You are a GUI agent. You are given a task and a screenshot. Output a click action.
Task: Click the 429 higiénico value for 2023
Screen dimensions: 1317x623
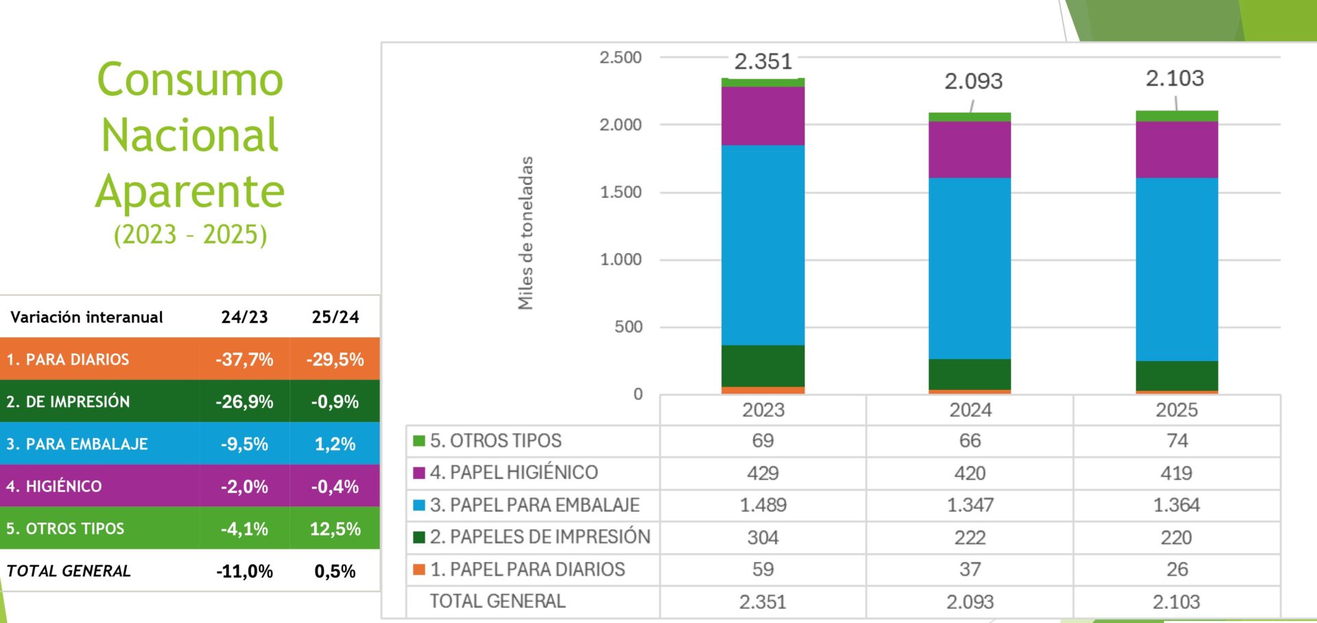(763, 473)
